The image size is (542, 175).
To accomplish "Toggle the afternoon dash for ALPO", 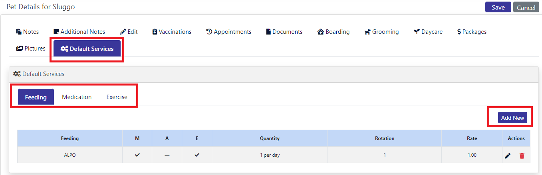I will 167,155.
